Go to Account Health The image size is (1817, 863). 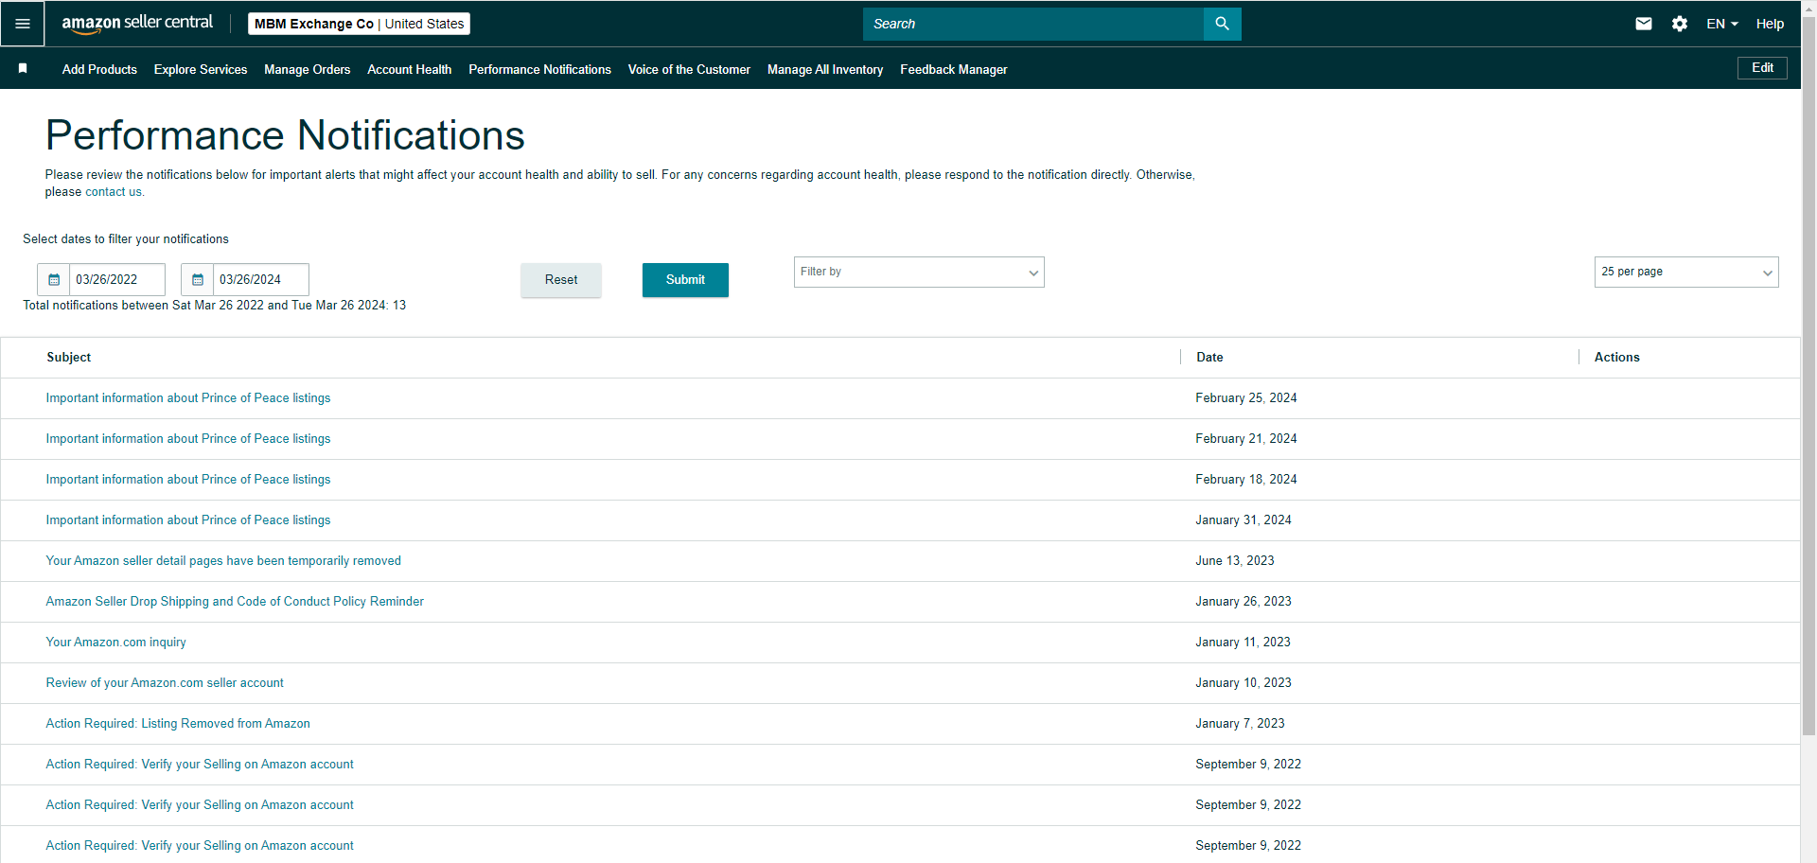[x=410, y=69]
